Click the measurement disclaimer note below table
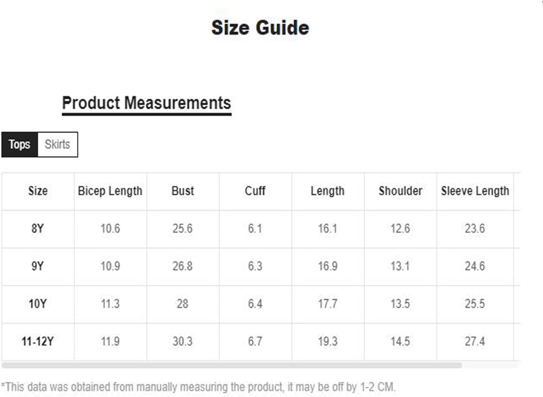Viewport: 543px width, 397px height. point(198,387)
